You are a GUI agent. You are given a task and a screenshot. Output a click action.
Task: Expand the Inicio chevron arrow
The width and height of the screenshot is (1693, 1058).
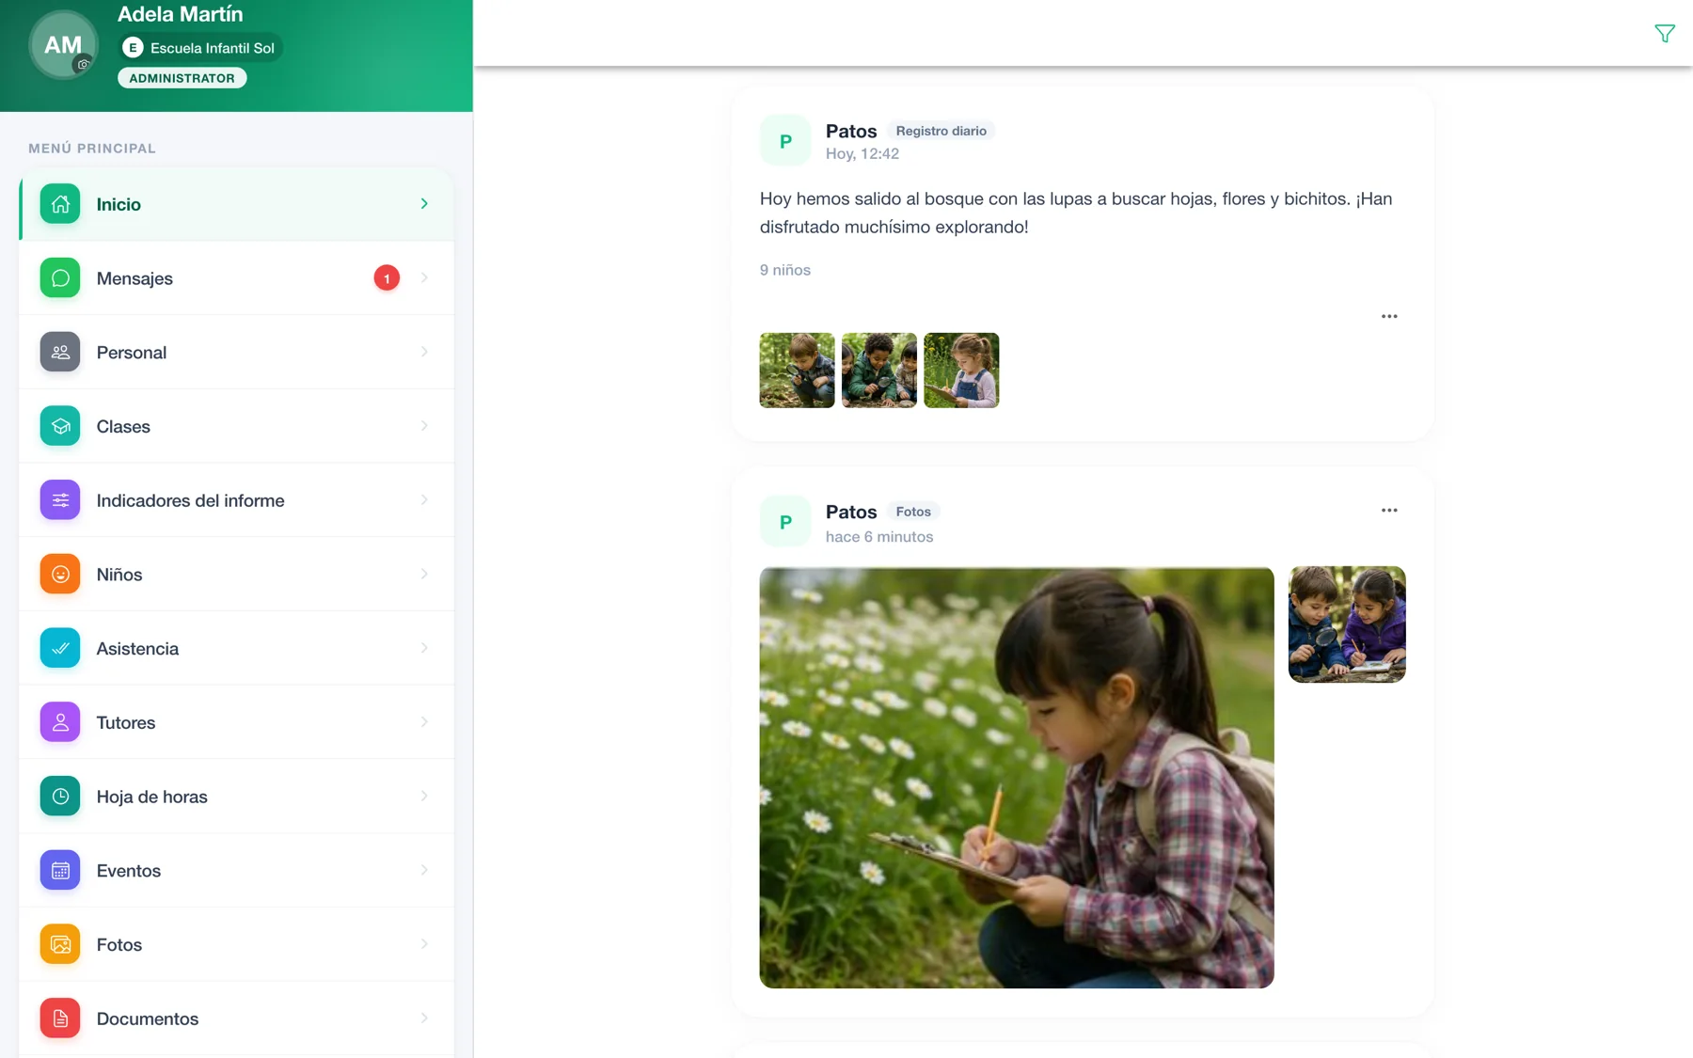pos(424,204)
